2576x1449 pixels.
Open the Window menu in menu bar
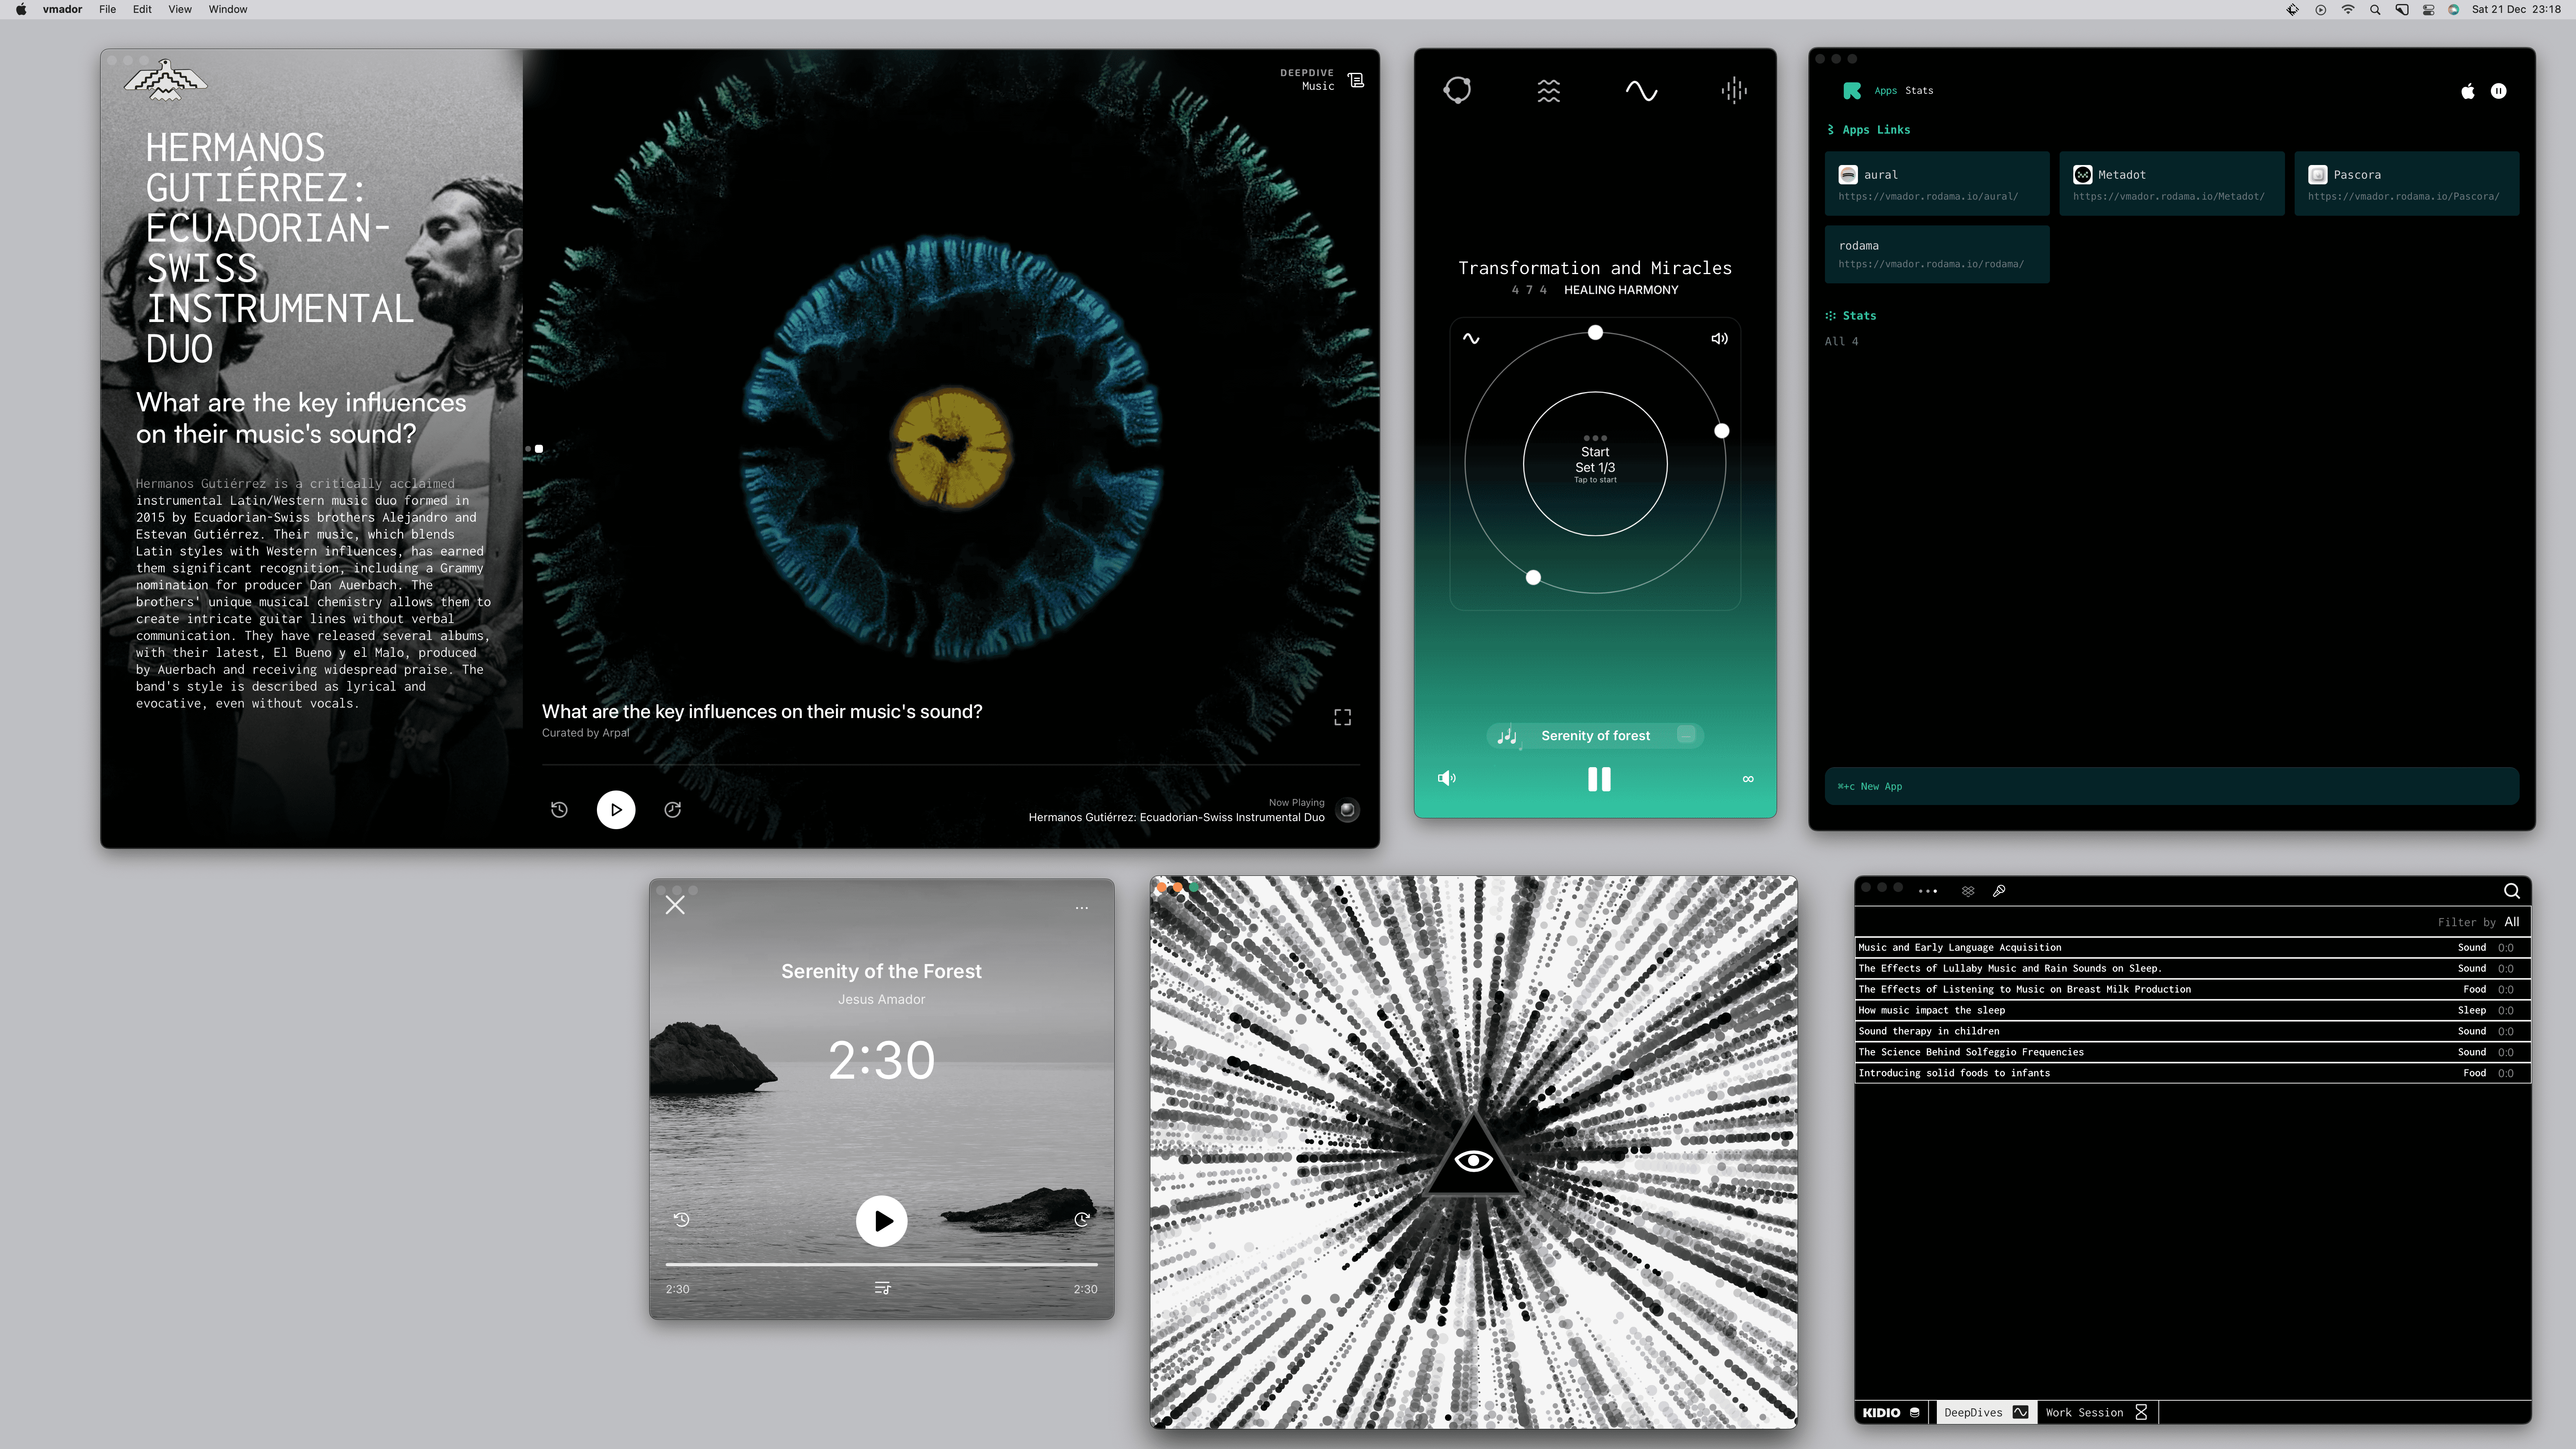[x=227, y=9]
